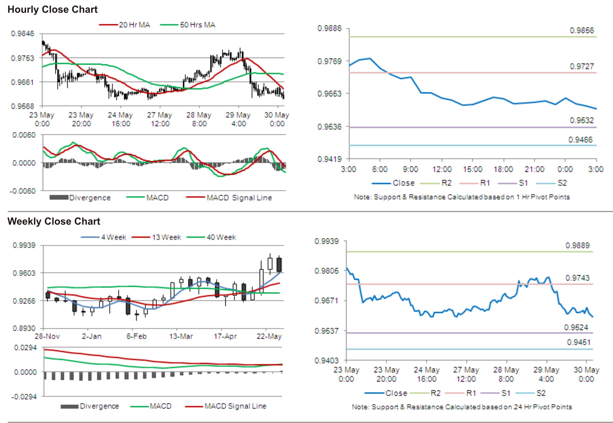Viewport: 613px width, 423px height.
Task: Click the gray Divergence swatch in the hourly MACD legend
Action: click(x=59, y=198)
